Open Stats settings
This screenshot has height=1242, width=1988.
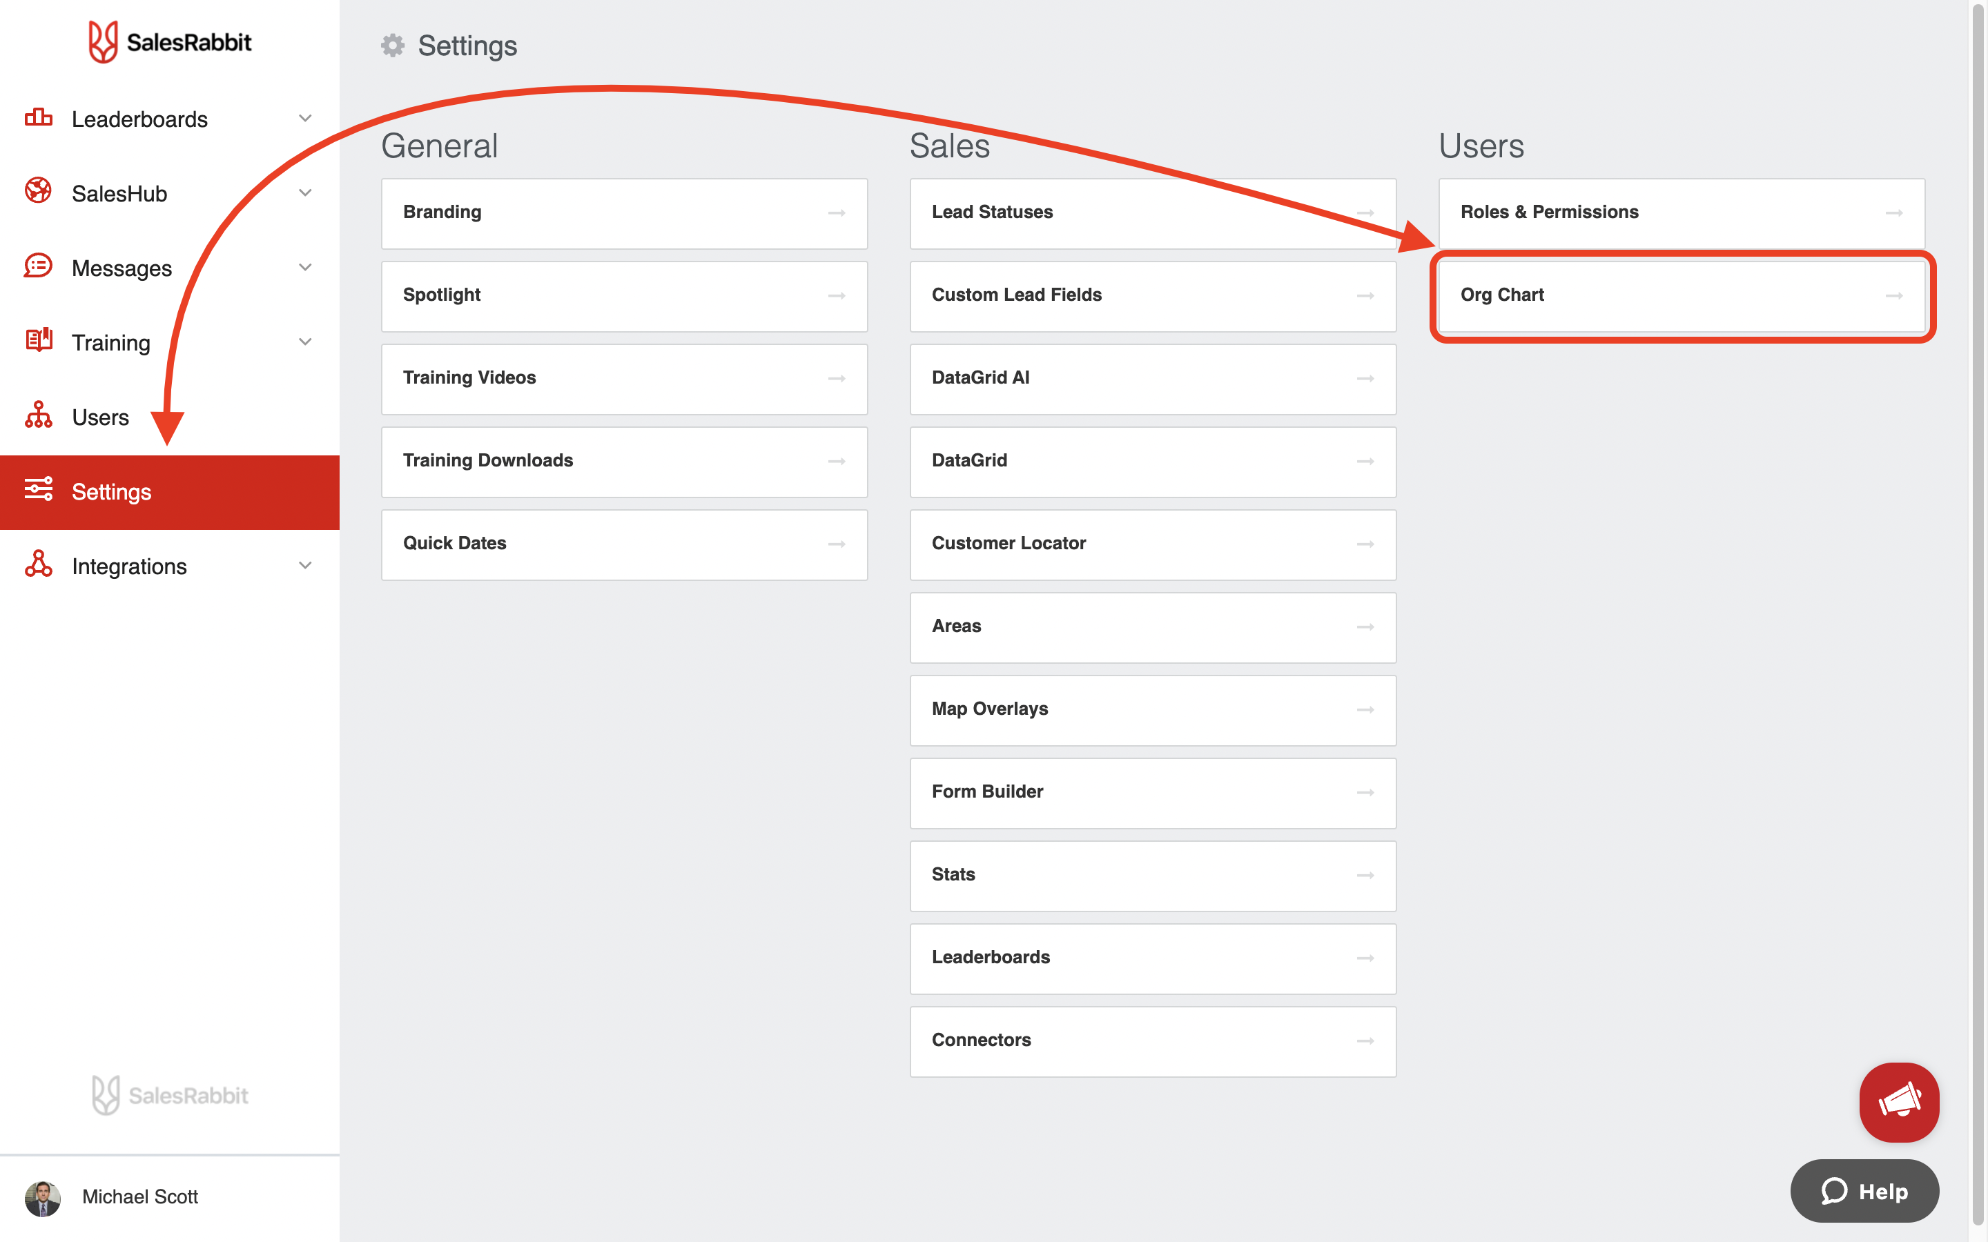[x=1153, y=876]
